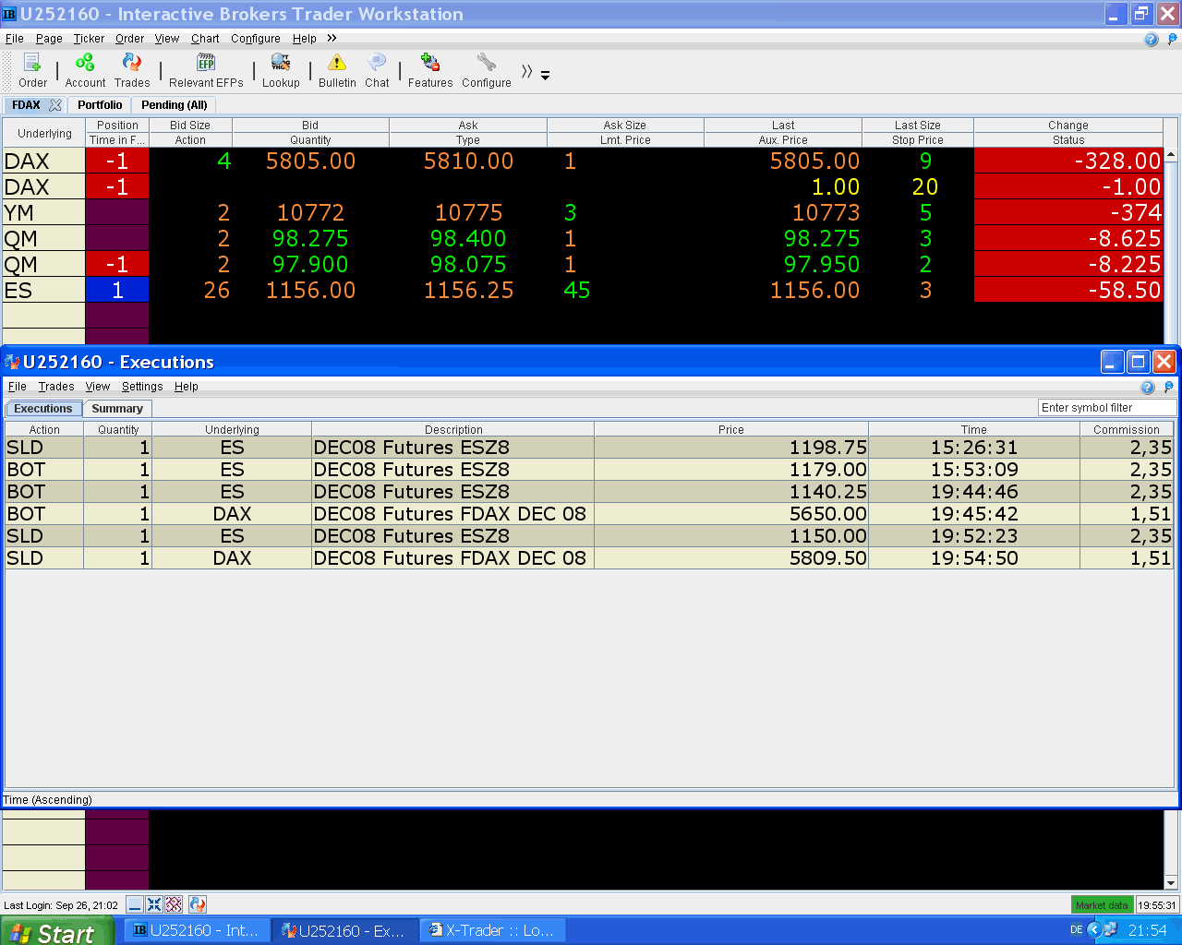Start Chat from the toolbar
The image size is (1182, 945).
pos(377,70)
